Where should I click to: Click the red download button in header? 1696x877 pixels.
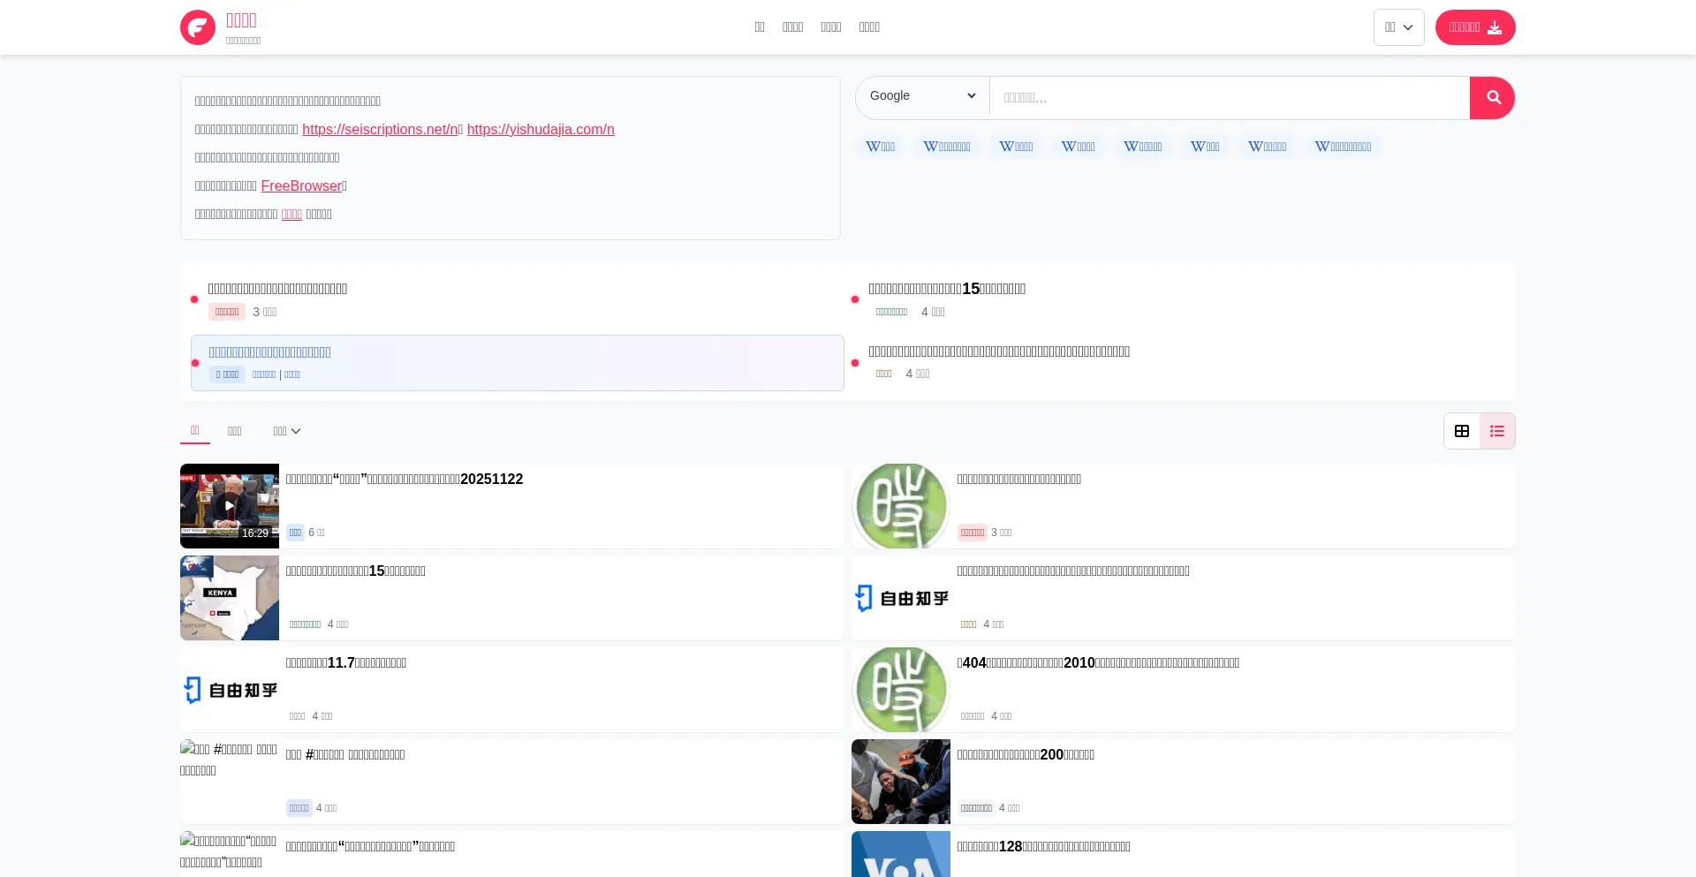(x=1474, y=27)
